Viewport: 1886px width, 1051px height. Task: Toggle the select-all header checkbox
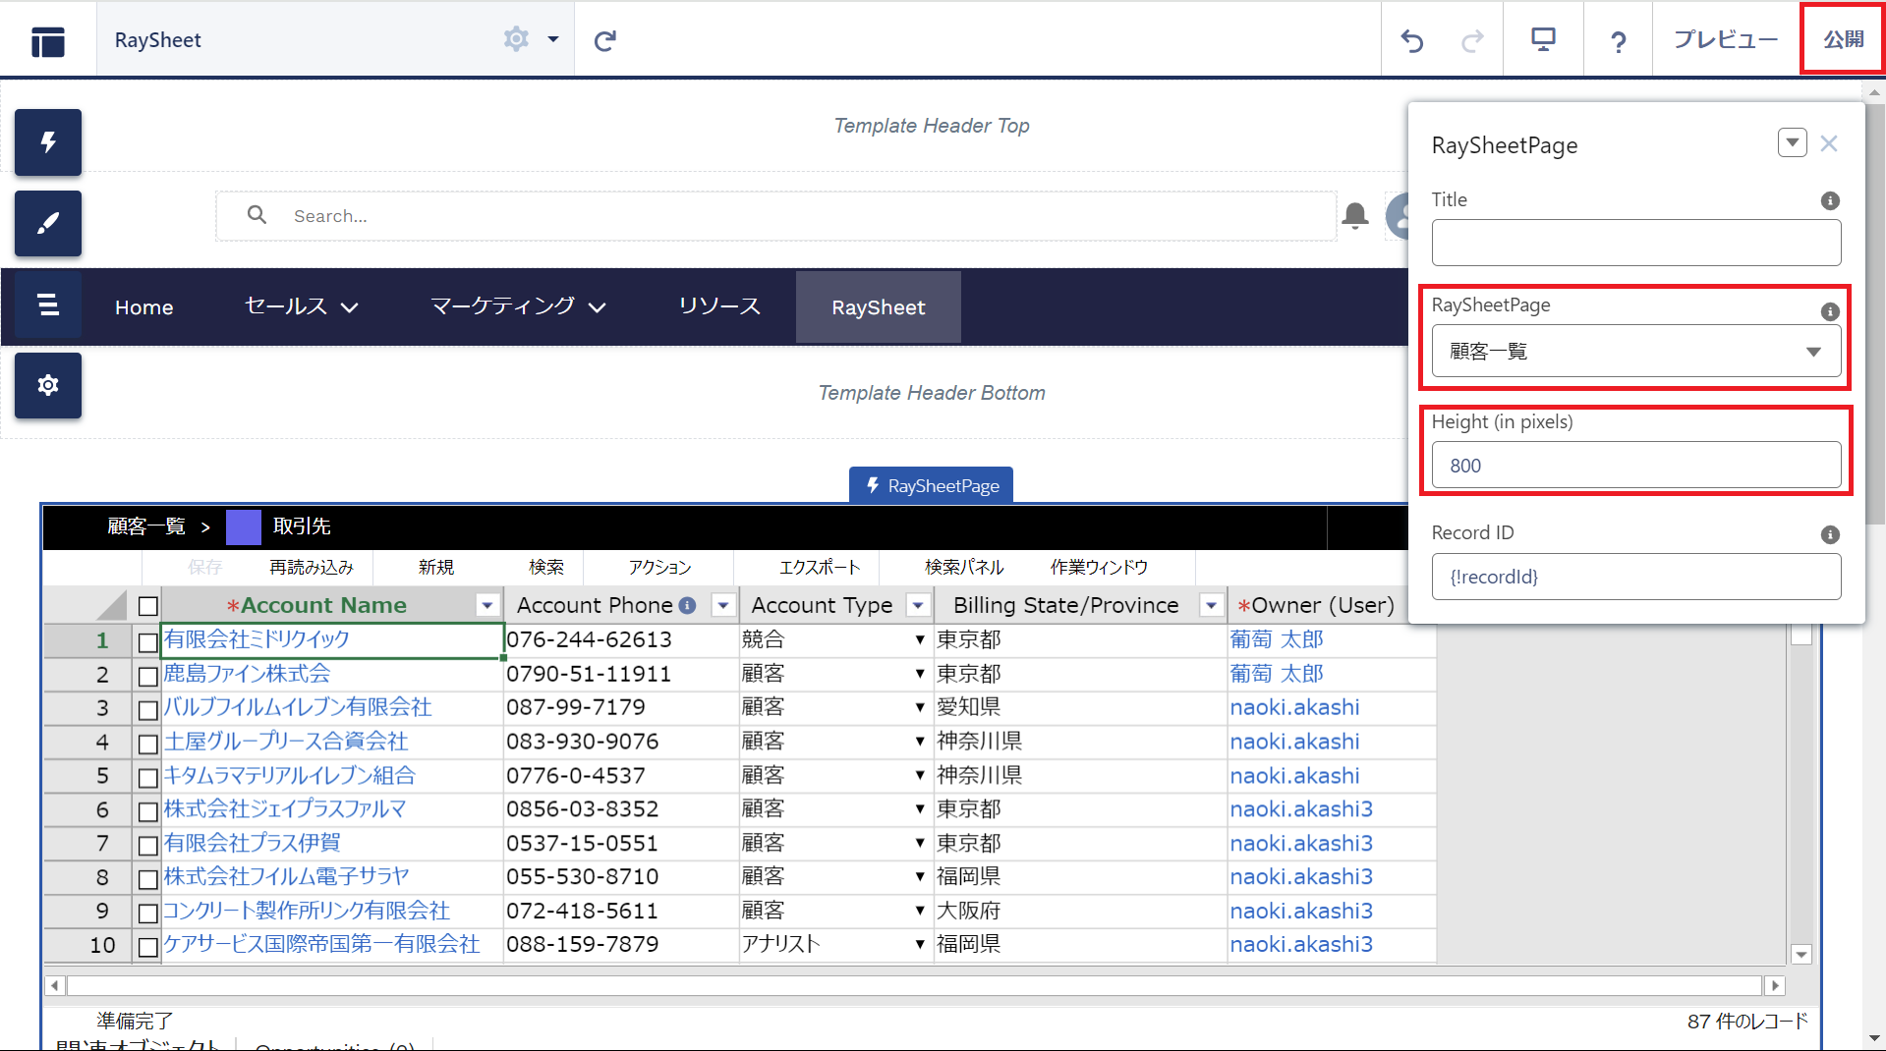(x=148, y=606)
